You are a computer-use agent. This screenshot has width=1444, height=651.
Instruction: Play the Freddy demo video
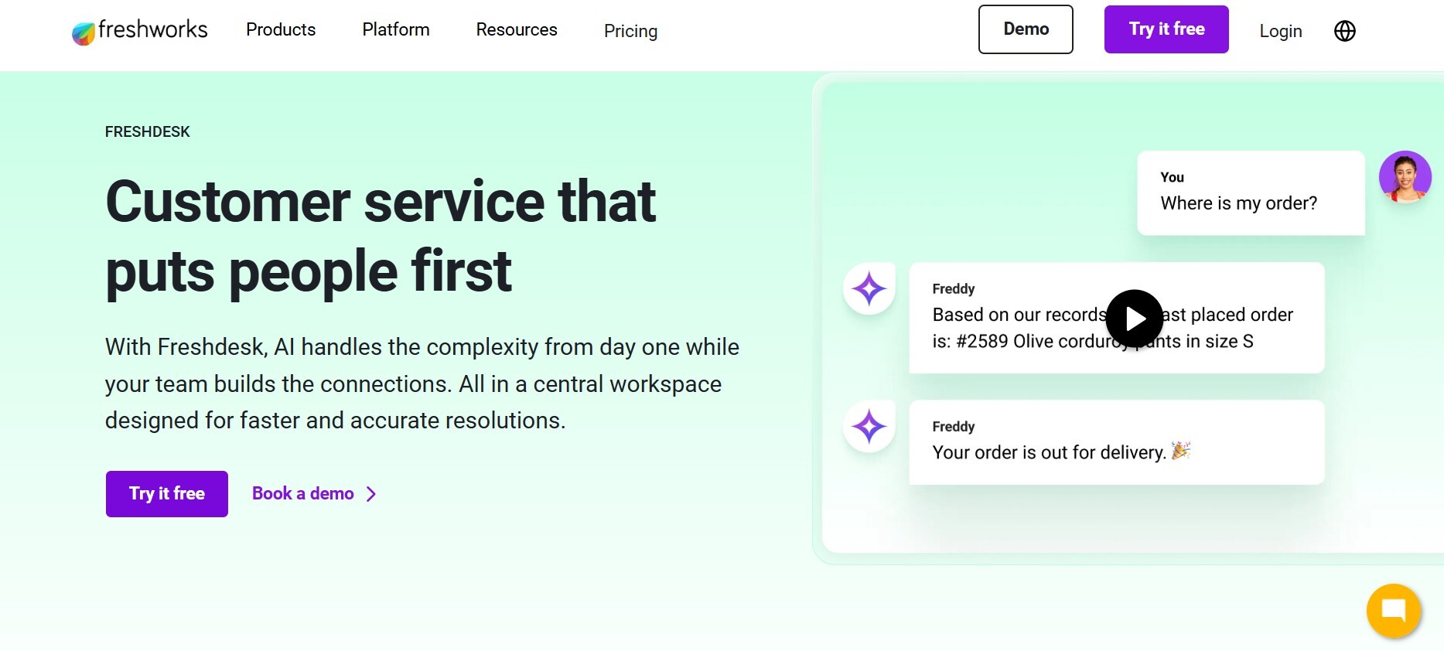coord(1134,319)
